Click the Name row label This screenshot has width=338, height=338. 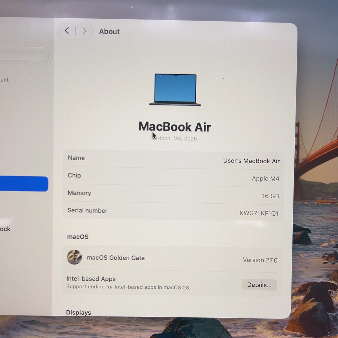[x=76, y=158]
